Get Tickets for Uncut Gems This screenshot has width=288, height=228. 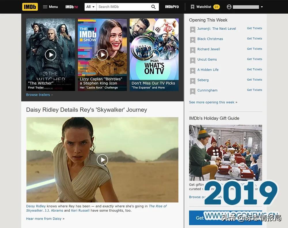click(254, 59)
